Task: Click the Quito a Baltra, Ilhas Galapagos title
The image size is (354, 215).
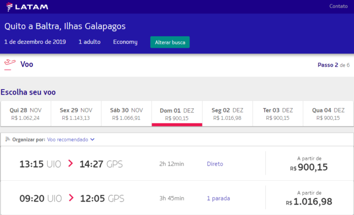Action: [65, 26]
